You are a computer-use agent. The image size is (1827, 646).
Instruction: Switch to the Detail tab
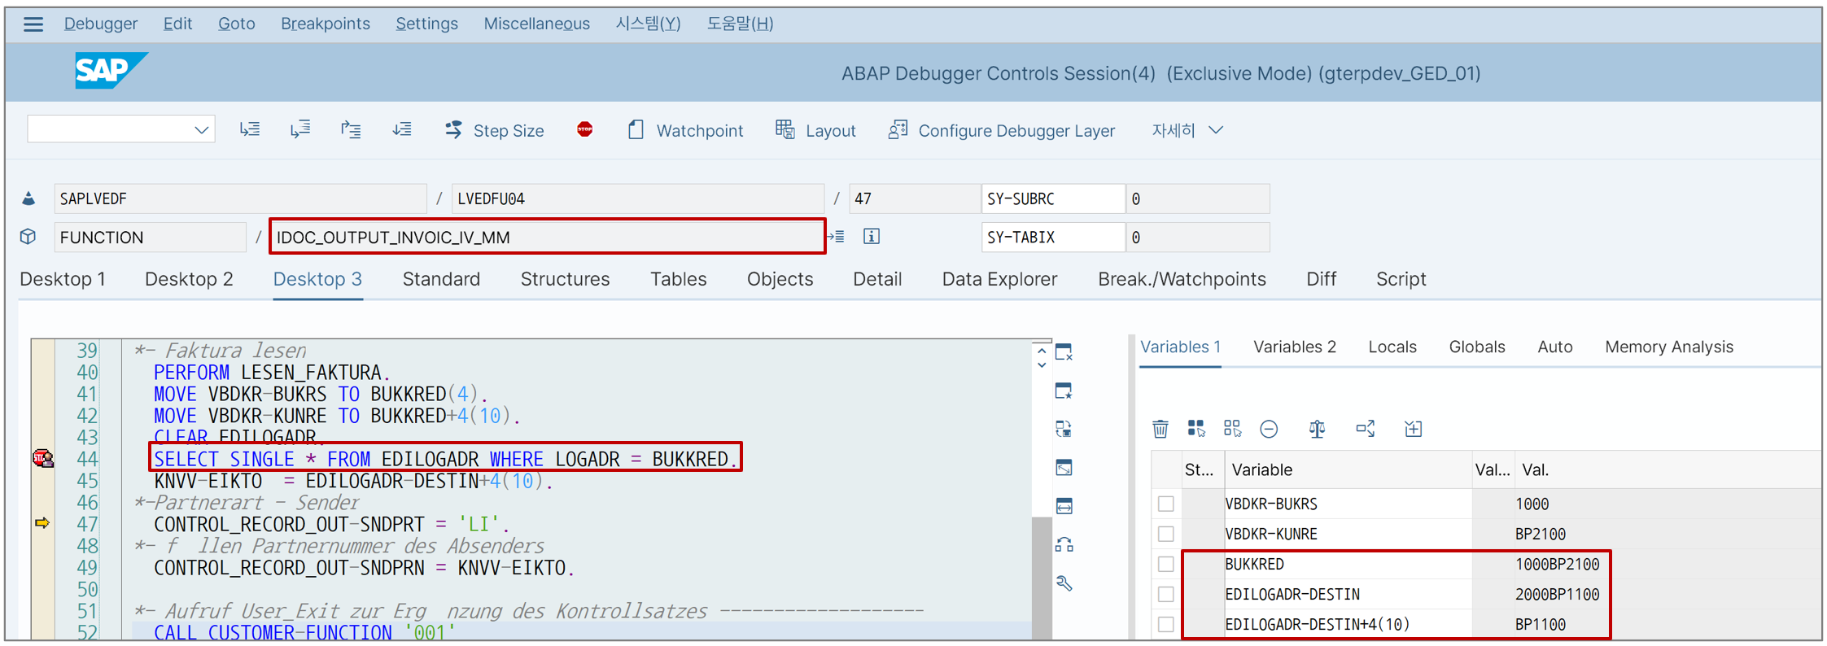click(877, 279)
